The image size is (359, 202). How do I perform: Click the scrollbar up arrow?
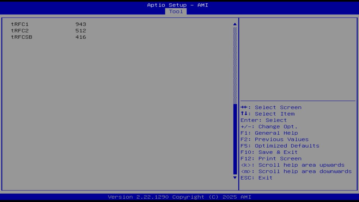pos(234,24)
